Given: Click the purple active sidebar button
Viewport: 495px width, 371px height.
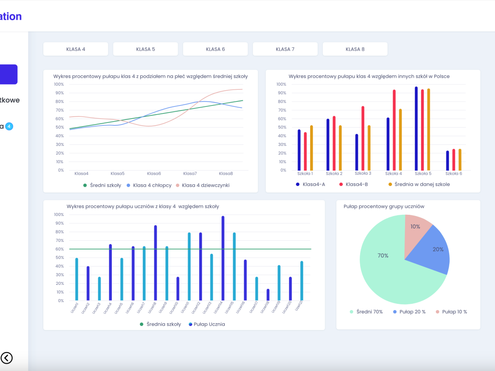Looking at the screenshot, I should [8, 74].
